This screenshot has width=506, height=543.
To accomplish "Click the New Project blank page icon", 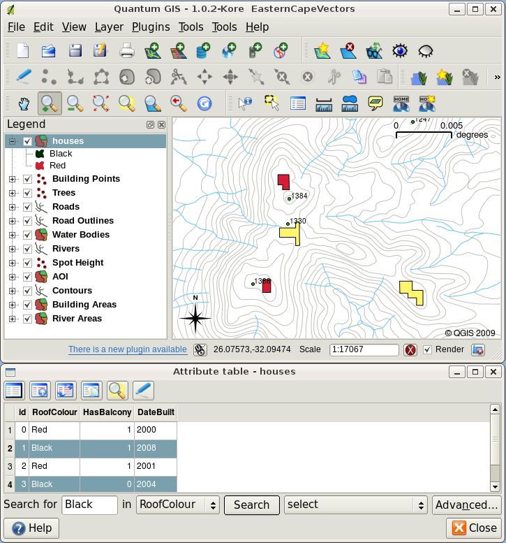I will click(x=23, y=50).
